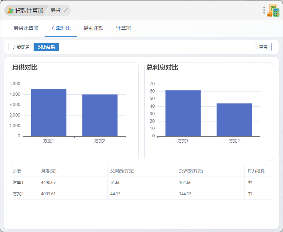The height and width of the screenshot is (232, 283).
Task: Click the 方案2 bar in 月供对比 chart
Action: (100, 115)
